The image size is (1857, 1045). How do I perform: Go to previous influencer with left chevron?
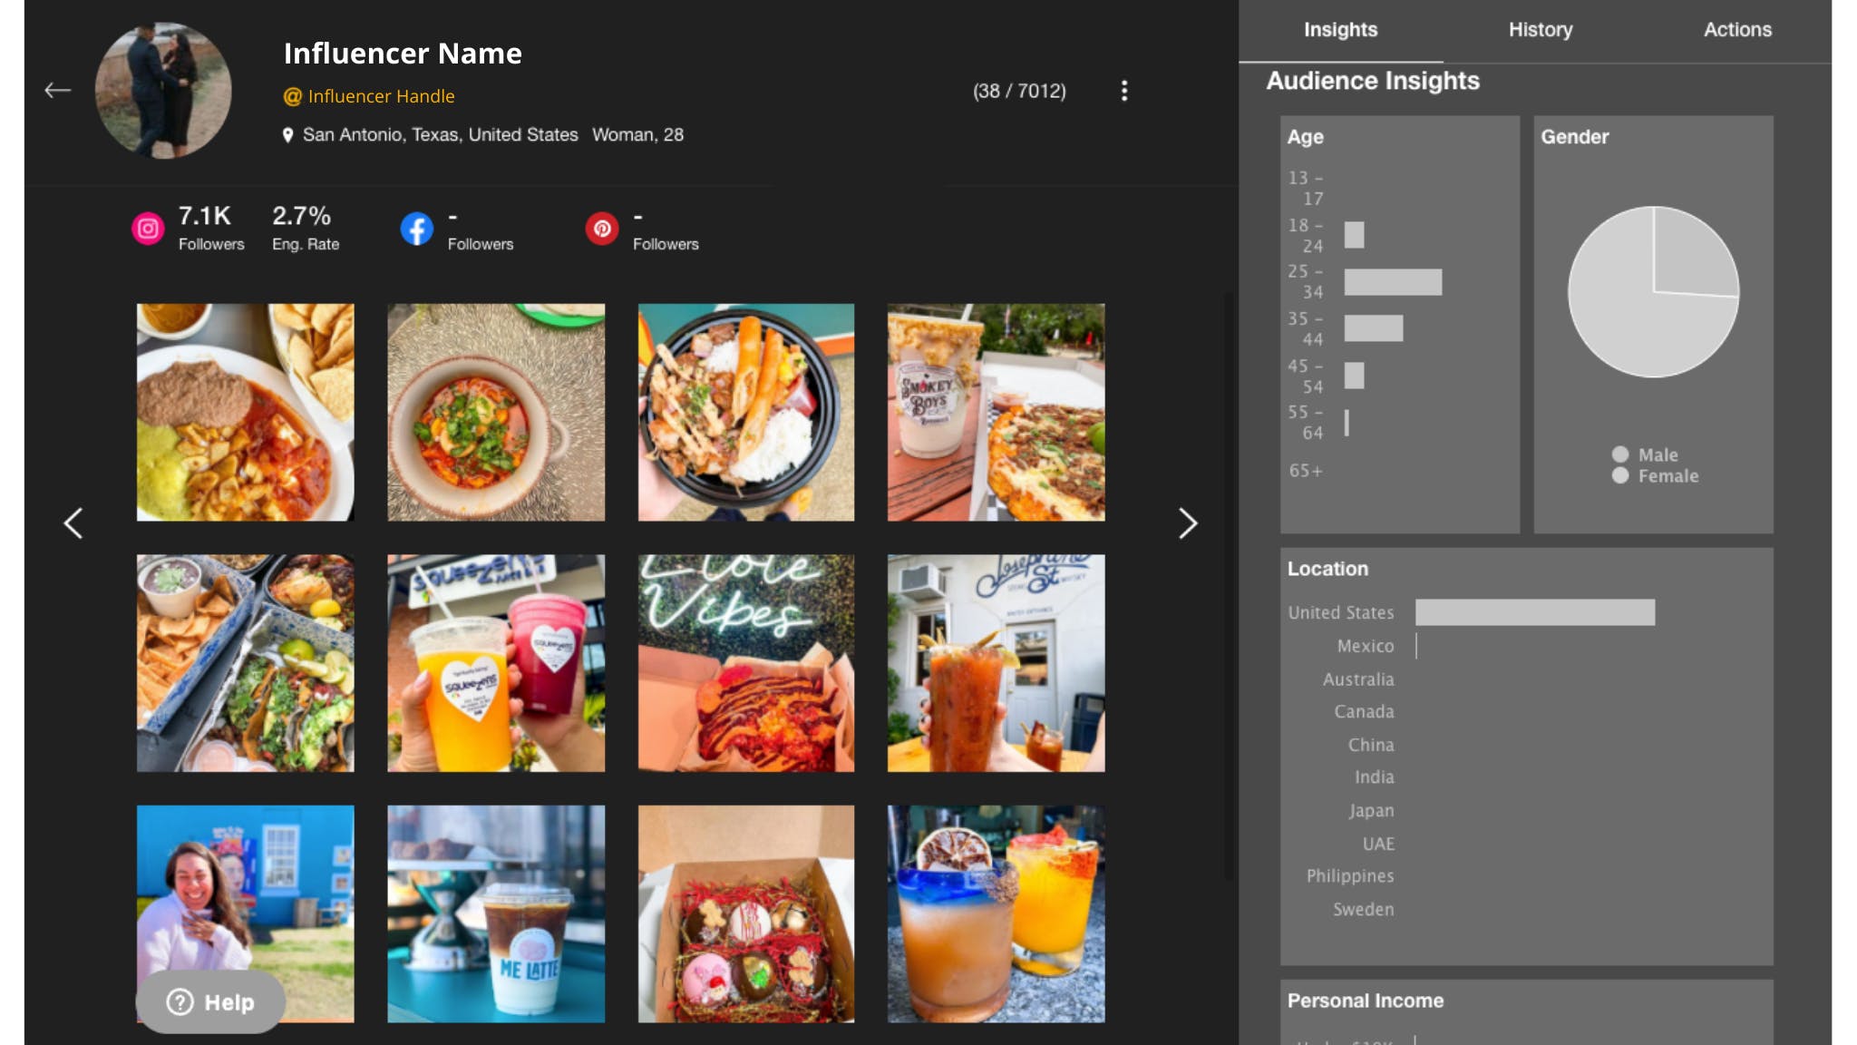73,523
